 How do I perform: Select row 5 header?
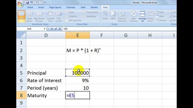21,73
